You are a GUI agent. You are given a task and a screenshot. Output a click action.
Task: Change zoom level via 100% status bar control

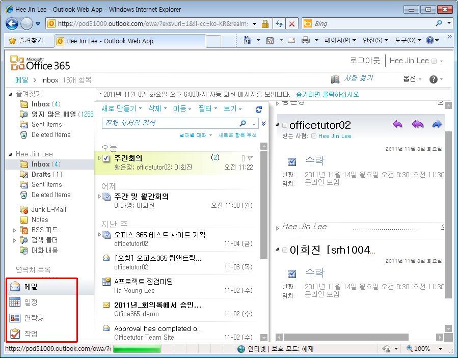(x=424, y=348)
